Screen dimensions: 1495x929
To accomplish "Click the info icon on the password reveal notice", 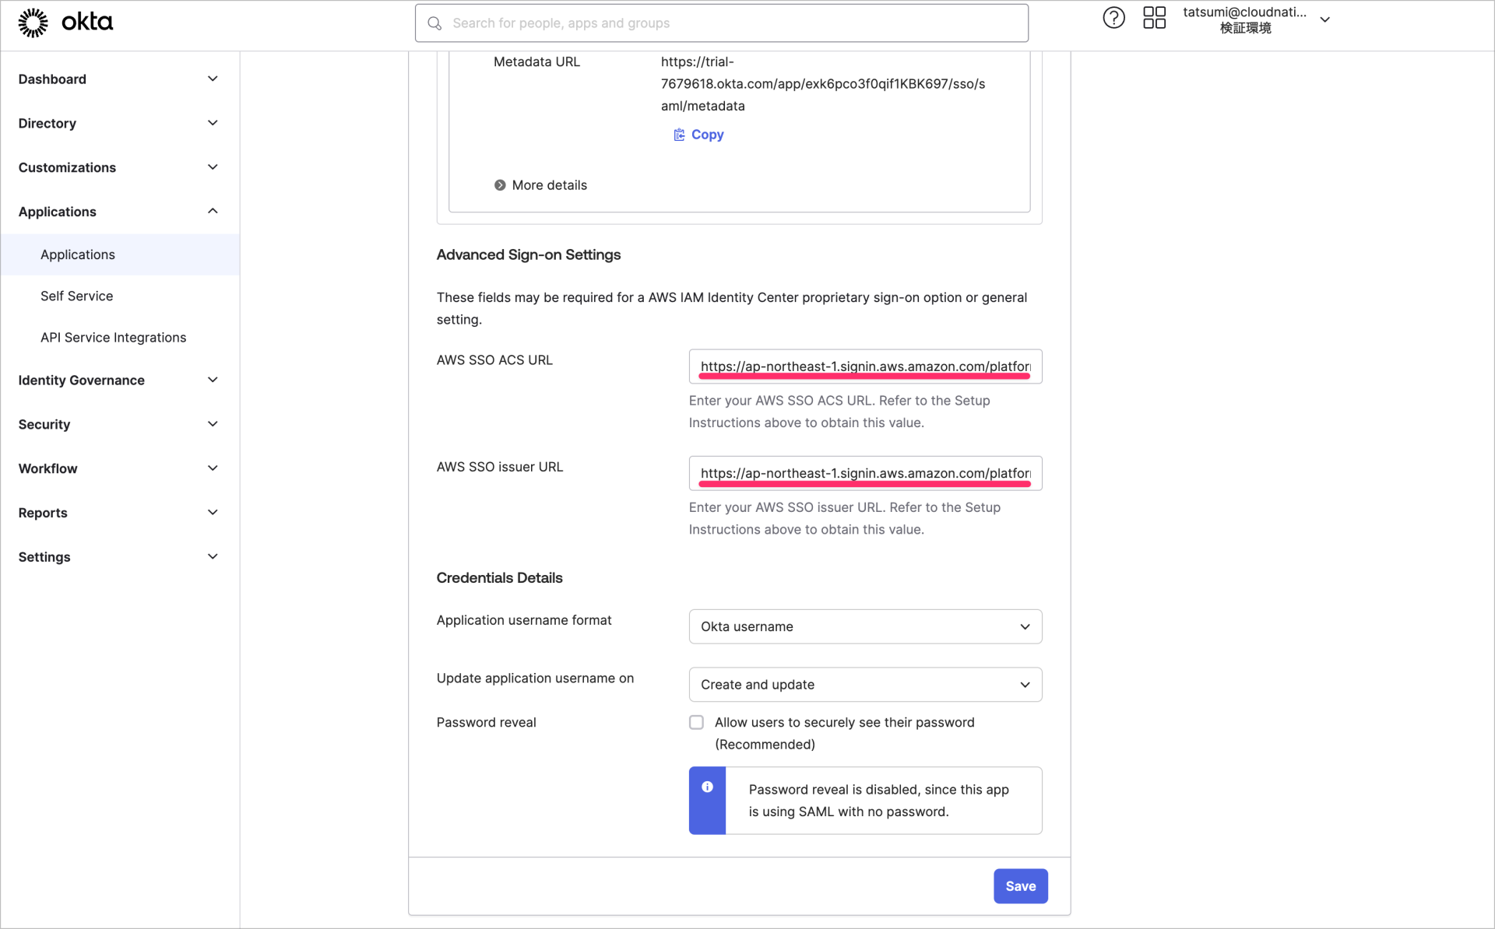I will (x=706, y=787).
